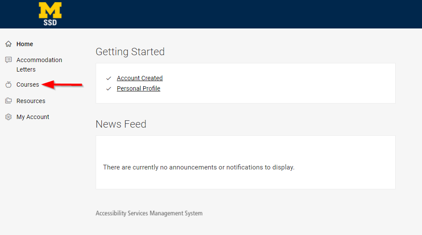Open the Resources sidebar item
Viewport: 422px width, 235px height.
[x=31, y=101]
